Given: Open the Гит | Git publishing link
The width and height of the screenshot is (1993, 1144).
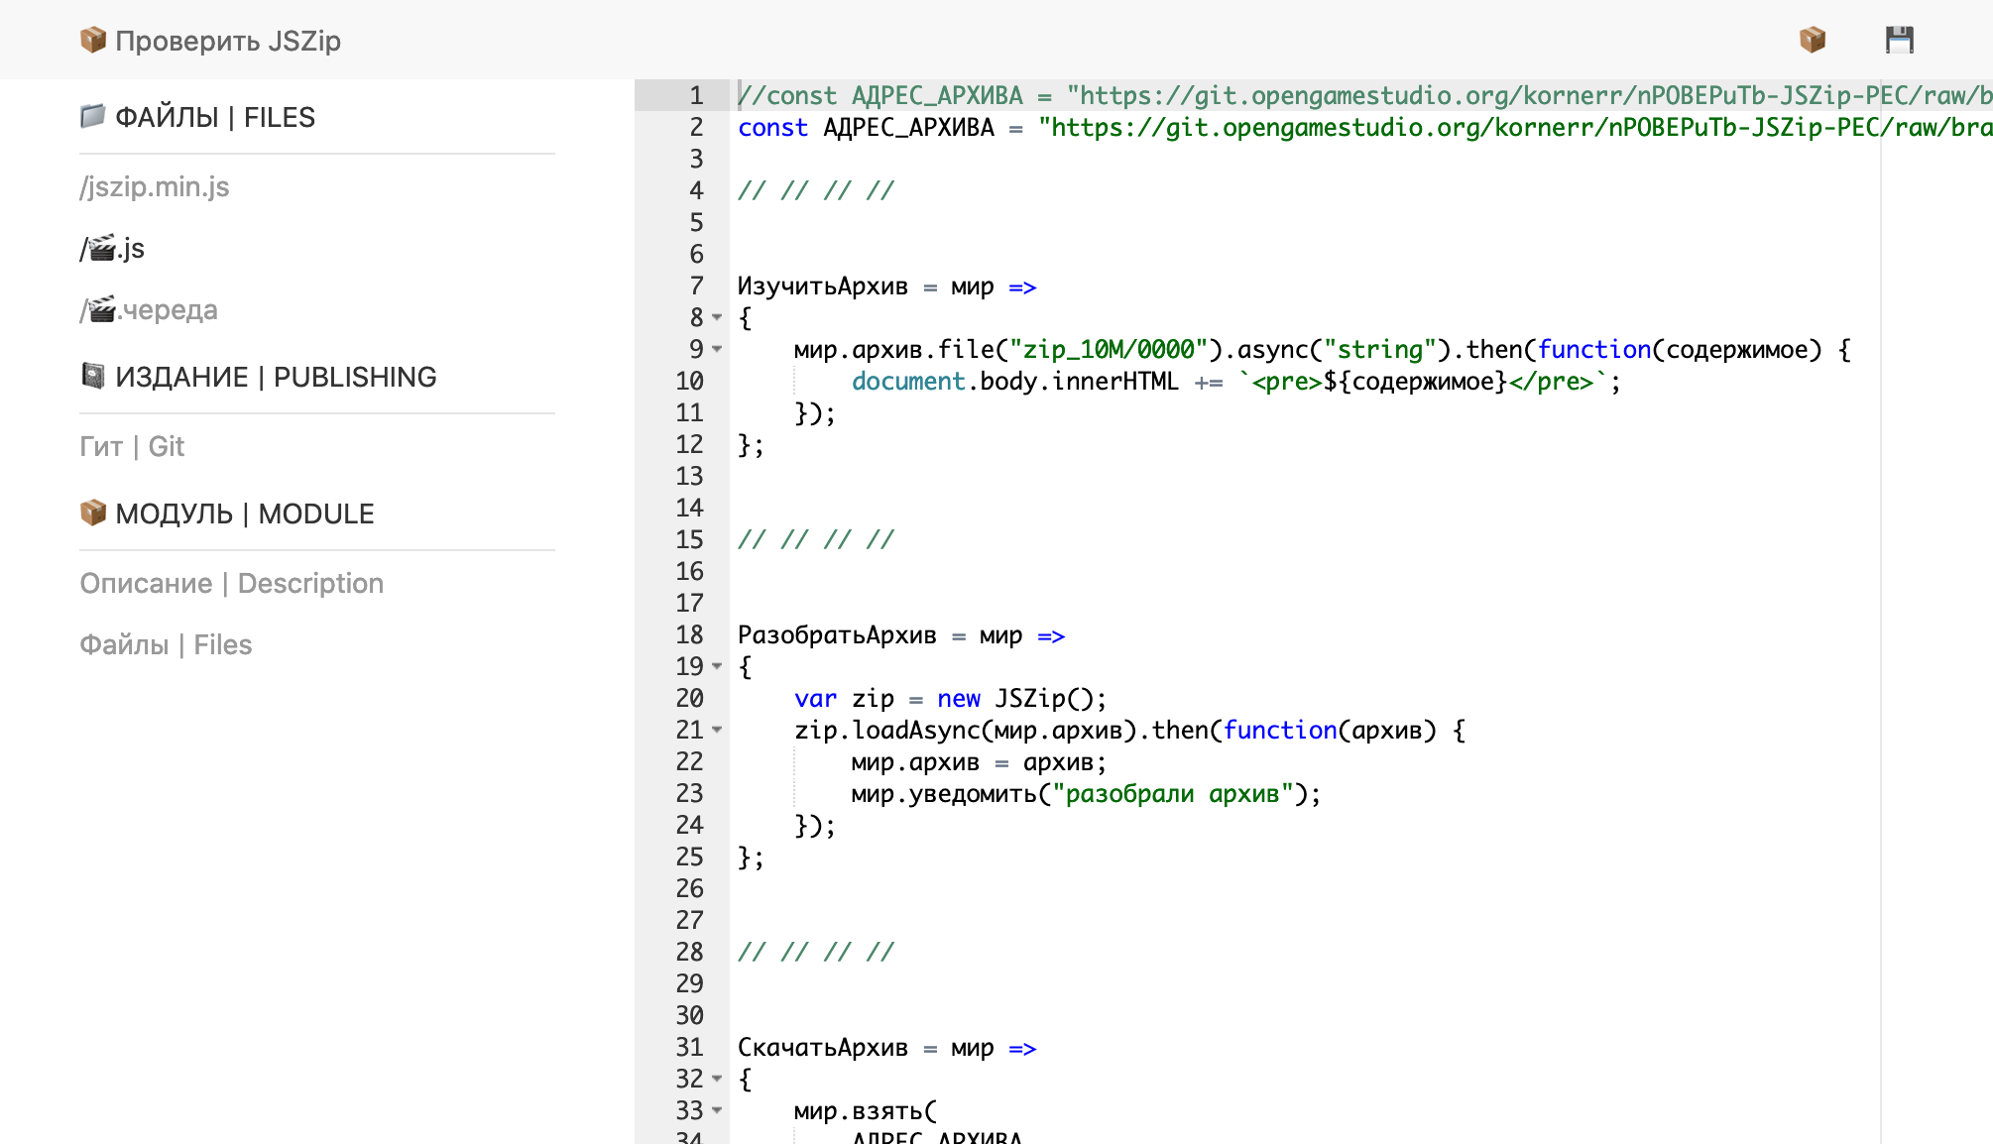Looking at the screenshot, I should 132,446.
